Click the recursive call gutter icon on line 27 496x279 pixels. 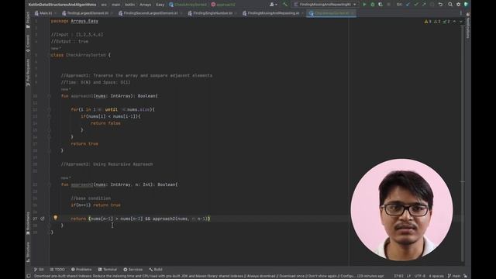(43, 219)
